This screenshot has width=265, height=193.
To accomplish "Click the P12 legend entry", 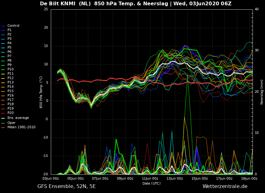I will pos(7,78).
